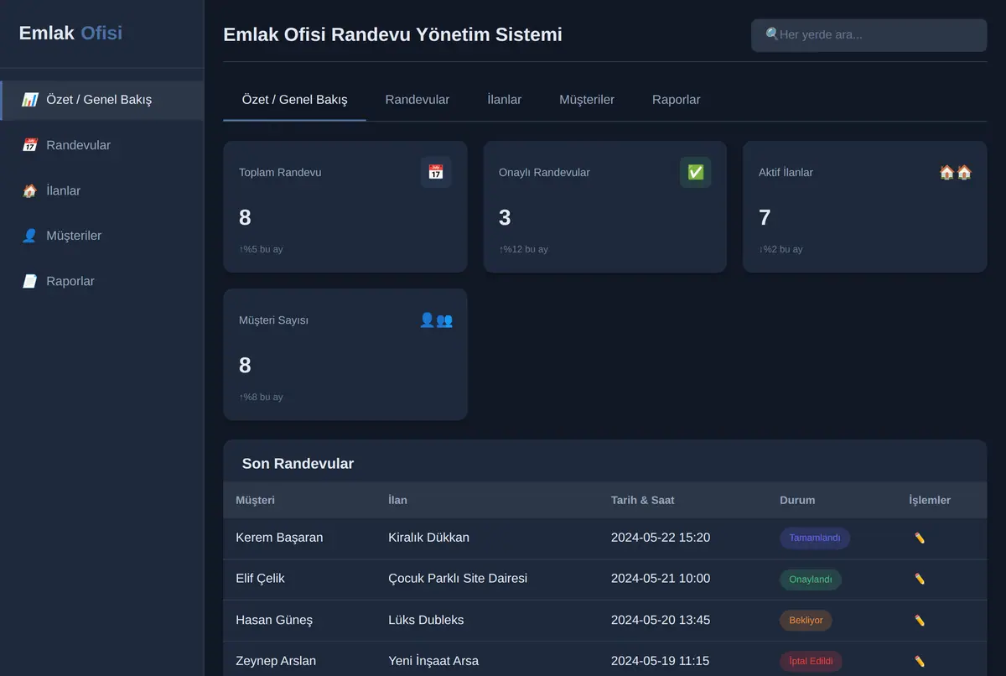Select the Raporlar tab
This screenshot has width=1006, height=676.
coord(677,100)
